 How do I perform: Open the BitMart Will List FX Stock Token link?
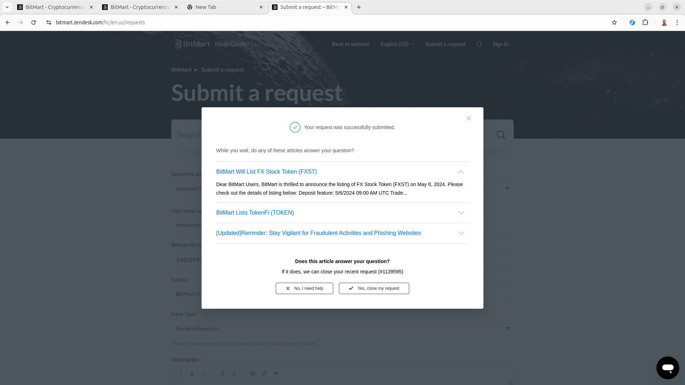267,172
